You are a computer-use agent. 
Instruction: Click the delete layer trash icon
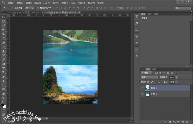click(187, 122)
